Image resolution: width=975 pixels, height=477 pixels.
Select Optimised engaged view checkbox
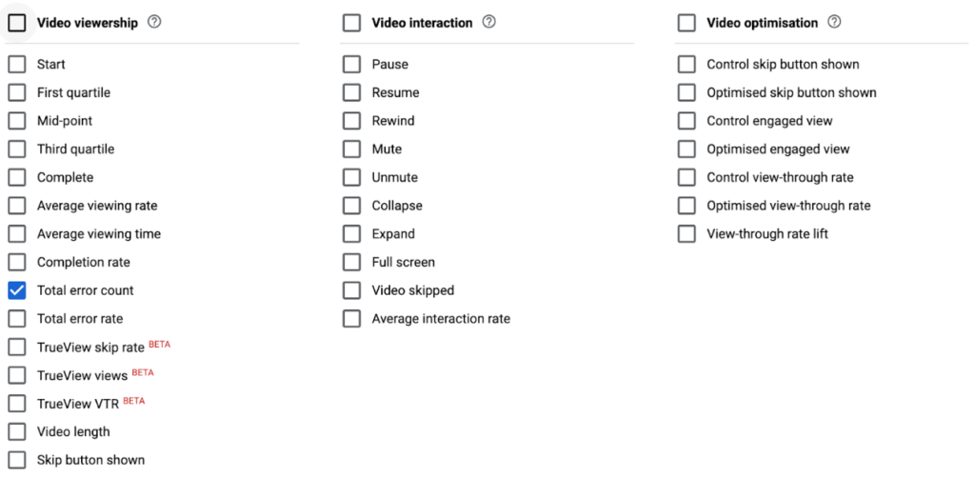click(686, 149)
